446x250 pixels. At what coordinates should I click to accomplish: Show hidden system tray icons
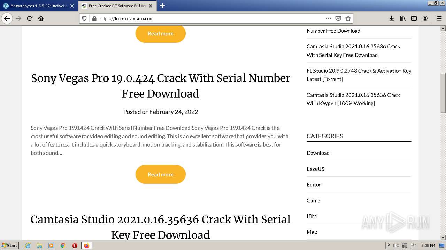point(389,245)
